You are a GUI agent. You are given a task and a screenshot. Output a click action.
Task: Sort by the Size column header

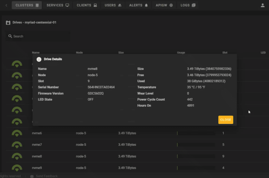[x=121, y=52]
